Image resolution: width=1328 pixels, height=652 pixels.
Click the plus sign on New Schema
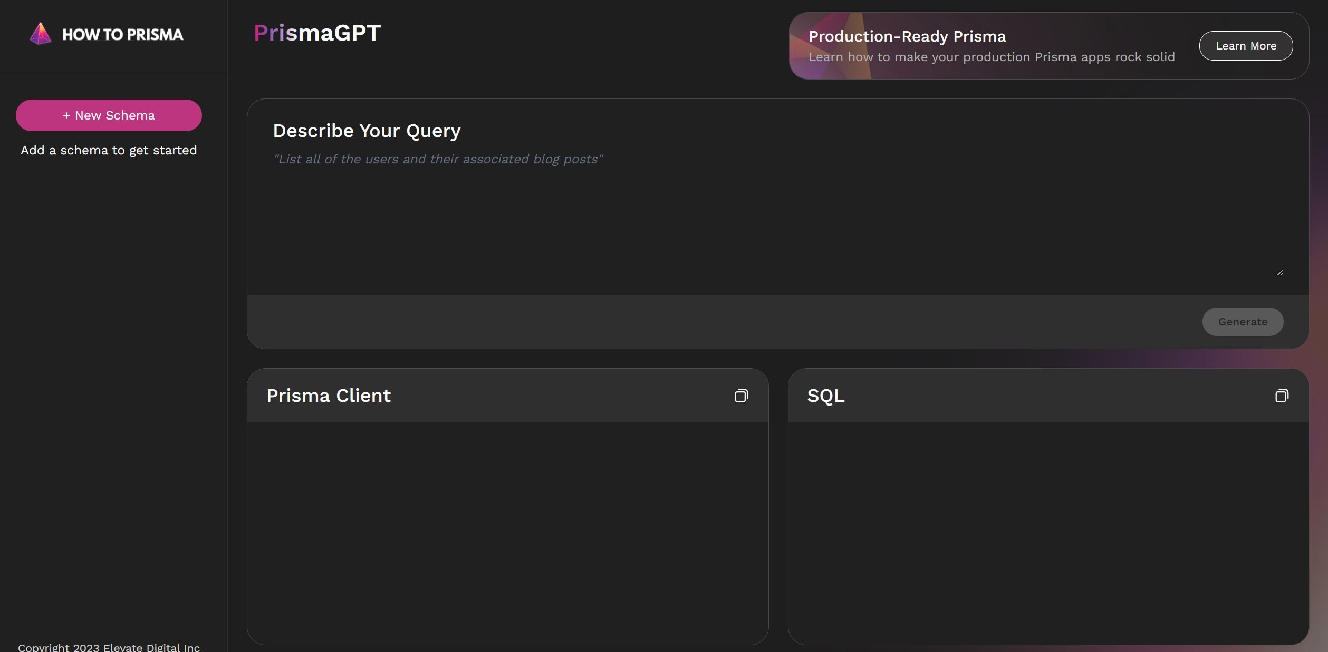pos(66,116)
